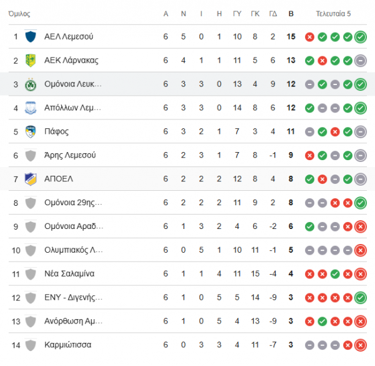
Task: Click the ΑΕΚ Λάρνακας yellow crest
Action: coord(31,60)
